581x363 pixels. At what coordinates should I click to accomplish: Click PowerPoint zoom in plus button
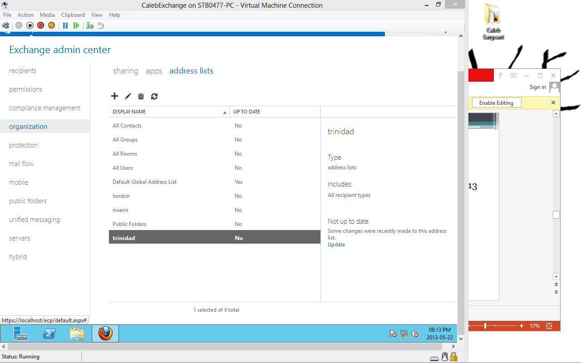(522, 326)
